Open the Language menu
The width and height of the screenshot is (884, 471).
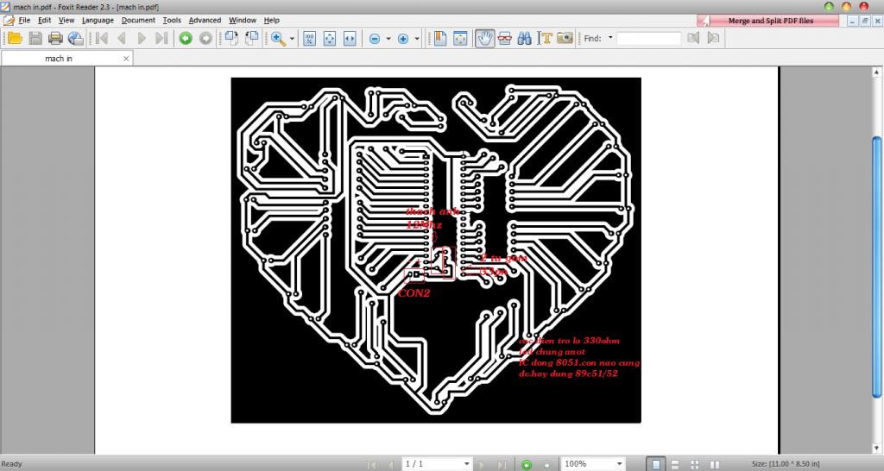tap(98, 20)
